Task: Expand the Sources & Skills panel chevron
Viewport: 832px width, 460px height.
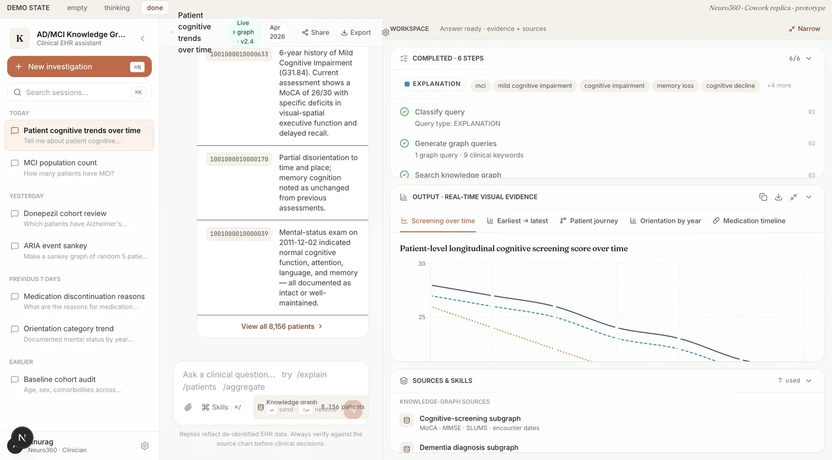Action: click(809, 381)
